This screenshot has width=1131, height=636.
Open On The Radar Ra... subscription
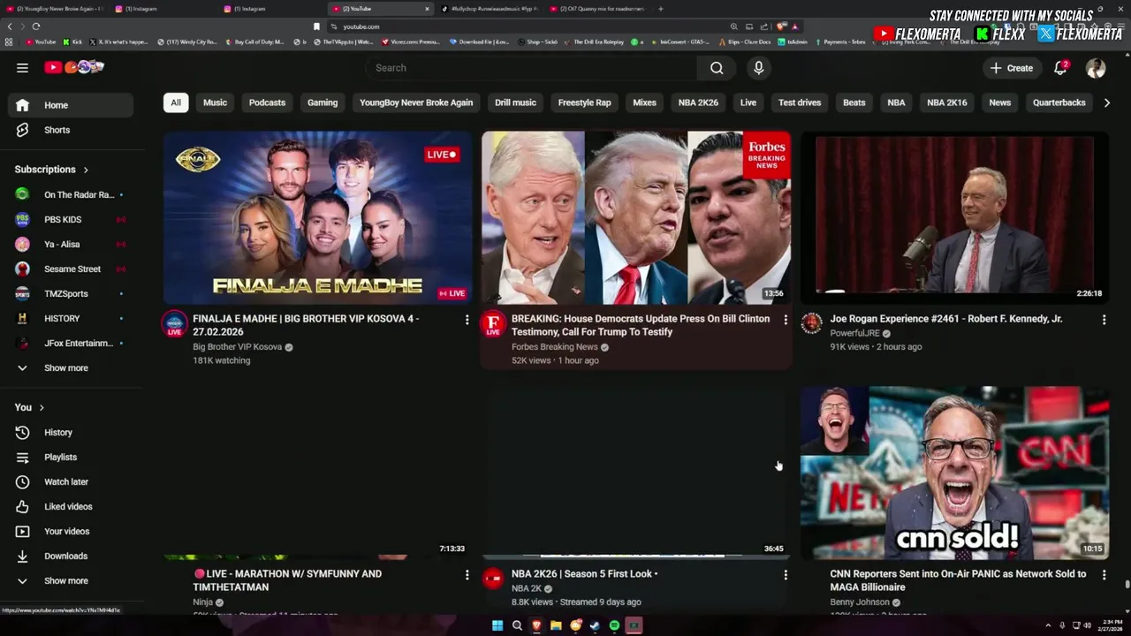[71, 194]
